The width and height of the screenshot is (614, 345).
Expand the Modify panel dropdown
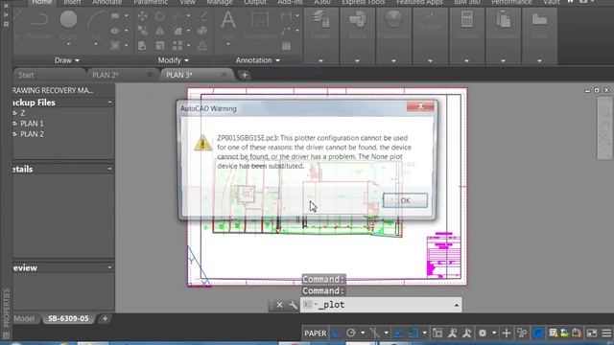click(173, 60)
